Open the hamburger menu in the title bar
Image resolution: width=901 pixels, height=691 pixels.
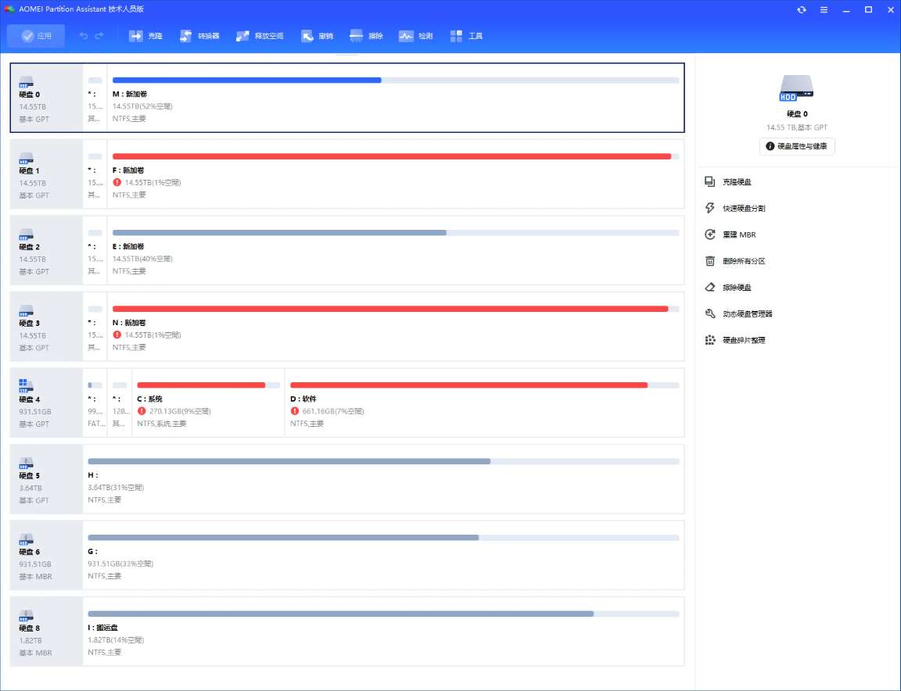pyautogui.click(x=824, y=9)
